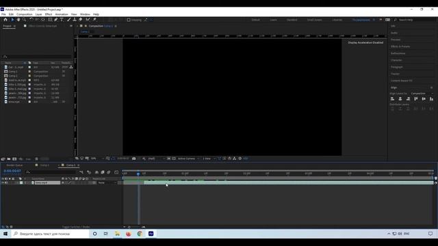Select the Type text tool

(62, 20)
